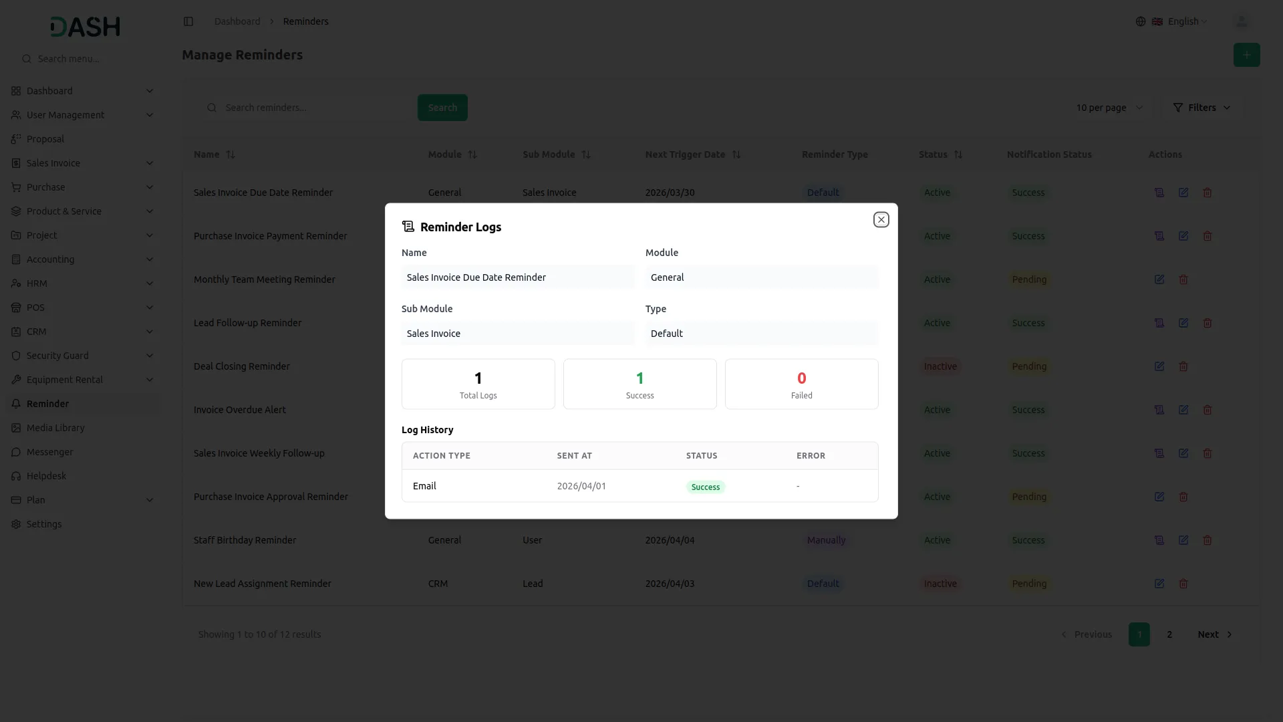Click the green add reminder plus button
Screen dimensions: 1283x722
pyautogui.click(x=1246, y=55)
